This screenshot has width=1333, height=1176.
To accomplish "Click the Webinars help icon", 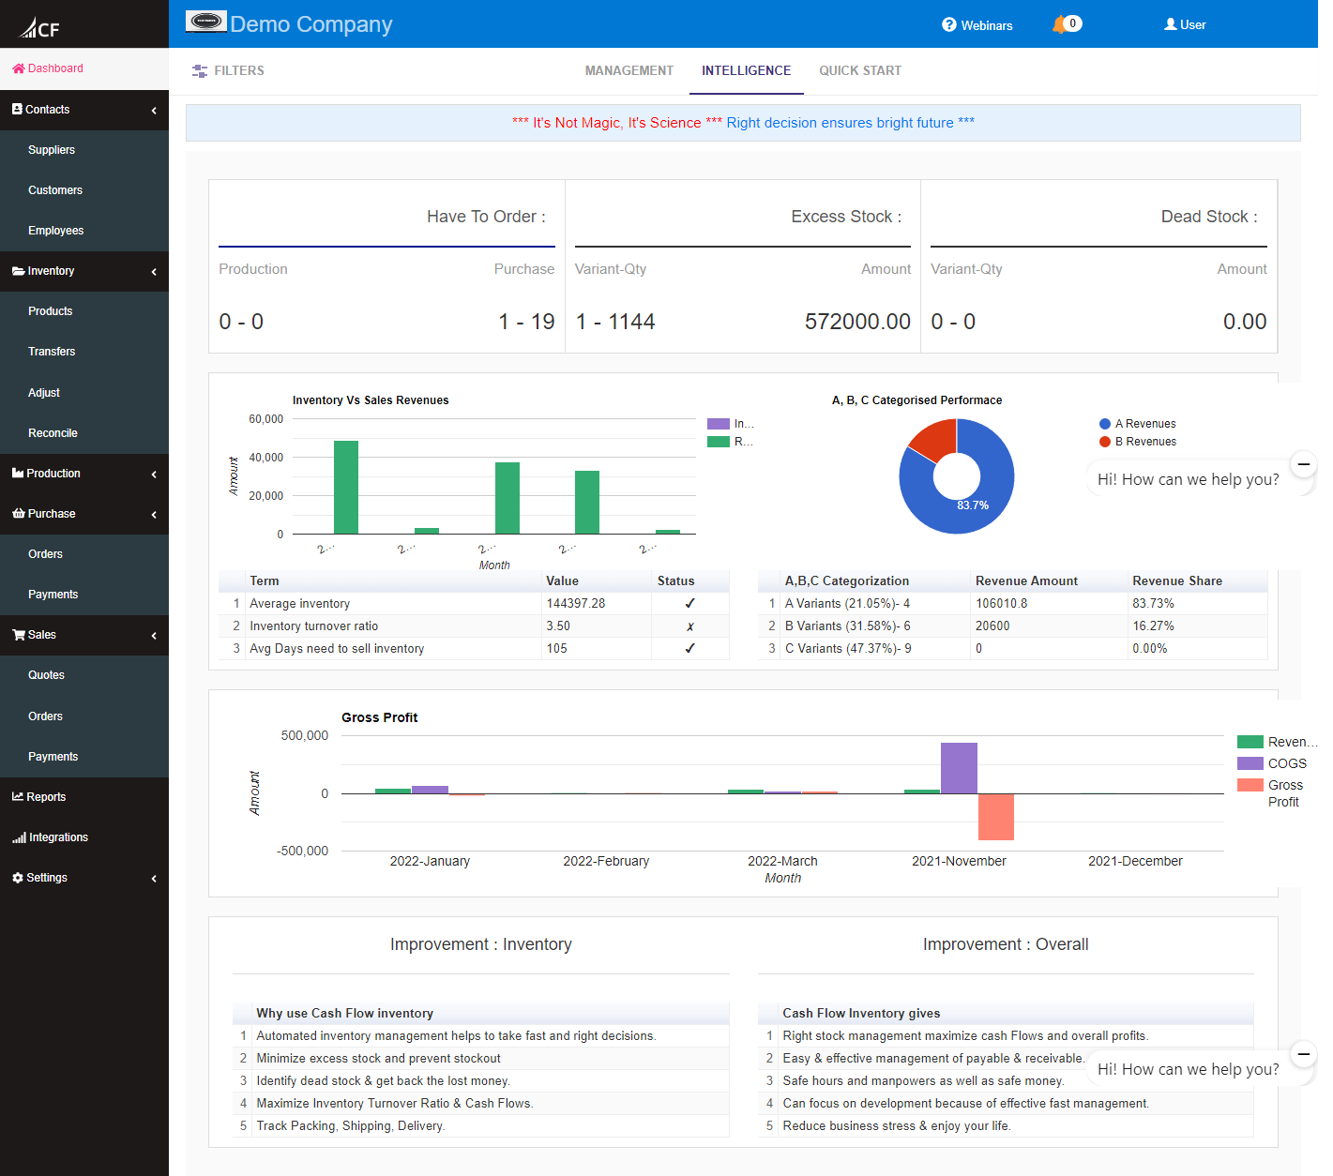I will pos(949,25).
